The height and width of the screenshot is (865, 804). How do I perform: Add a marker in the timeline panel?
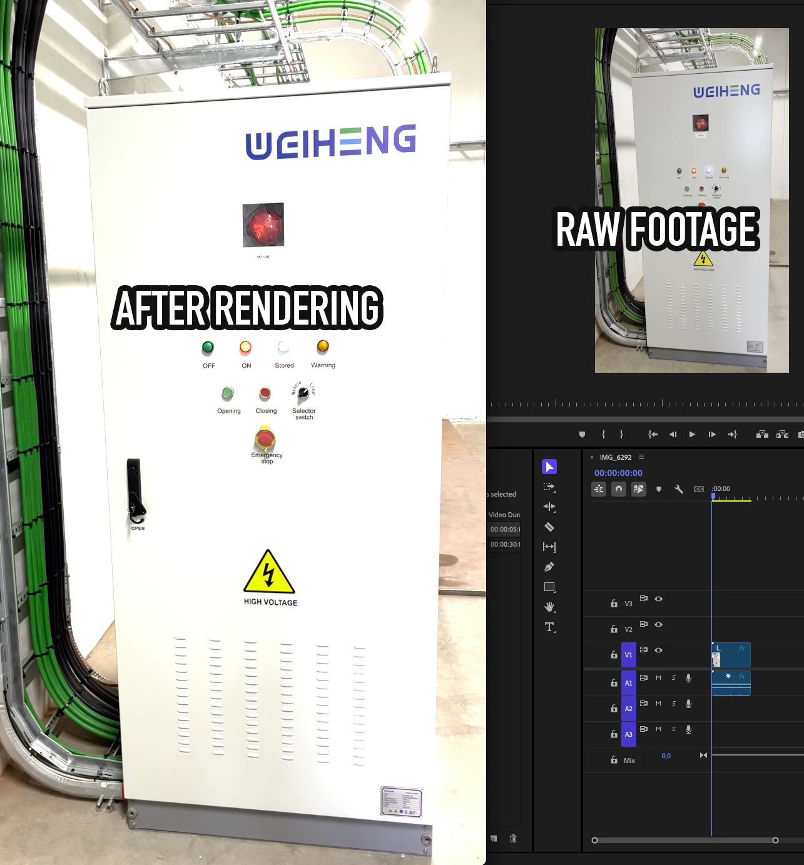[x=659, y=489]
